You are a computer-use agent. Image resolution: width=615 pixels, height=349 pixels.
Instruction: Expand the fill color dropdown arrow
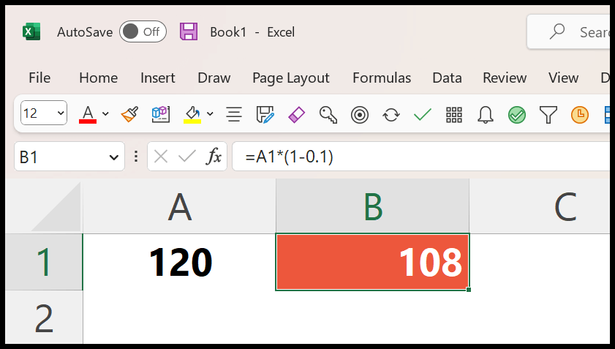pyautogui.click(x=210, y=114)
